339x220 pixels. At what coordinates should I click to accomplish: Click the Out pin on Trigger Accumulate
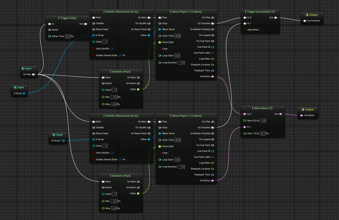(276, 18)
